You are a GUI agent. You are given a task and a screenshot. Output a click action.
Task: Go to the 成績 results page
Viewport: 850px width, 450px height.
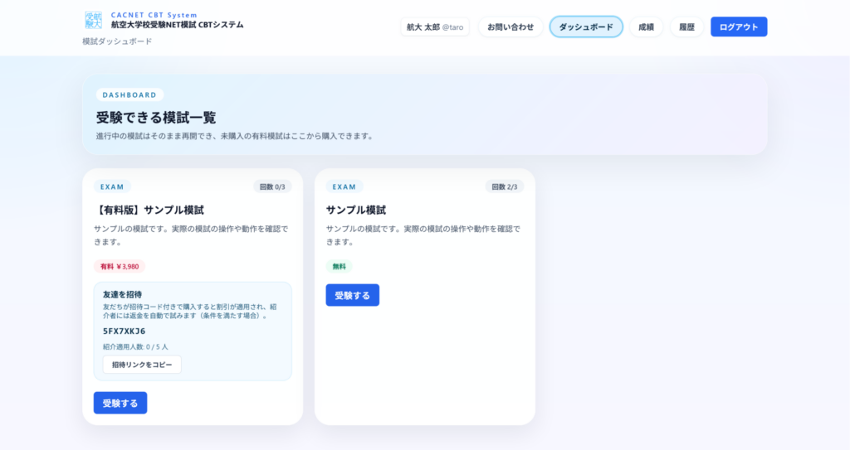click(x=646, y=27)
